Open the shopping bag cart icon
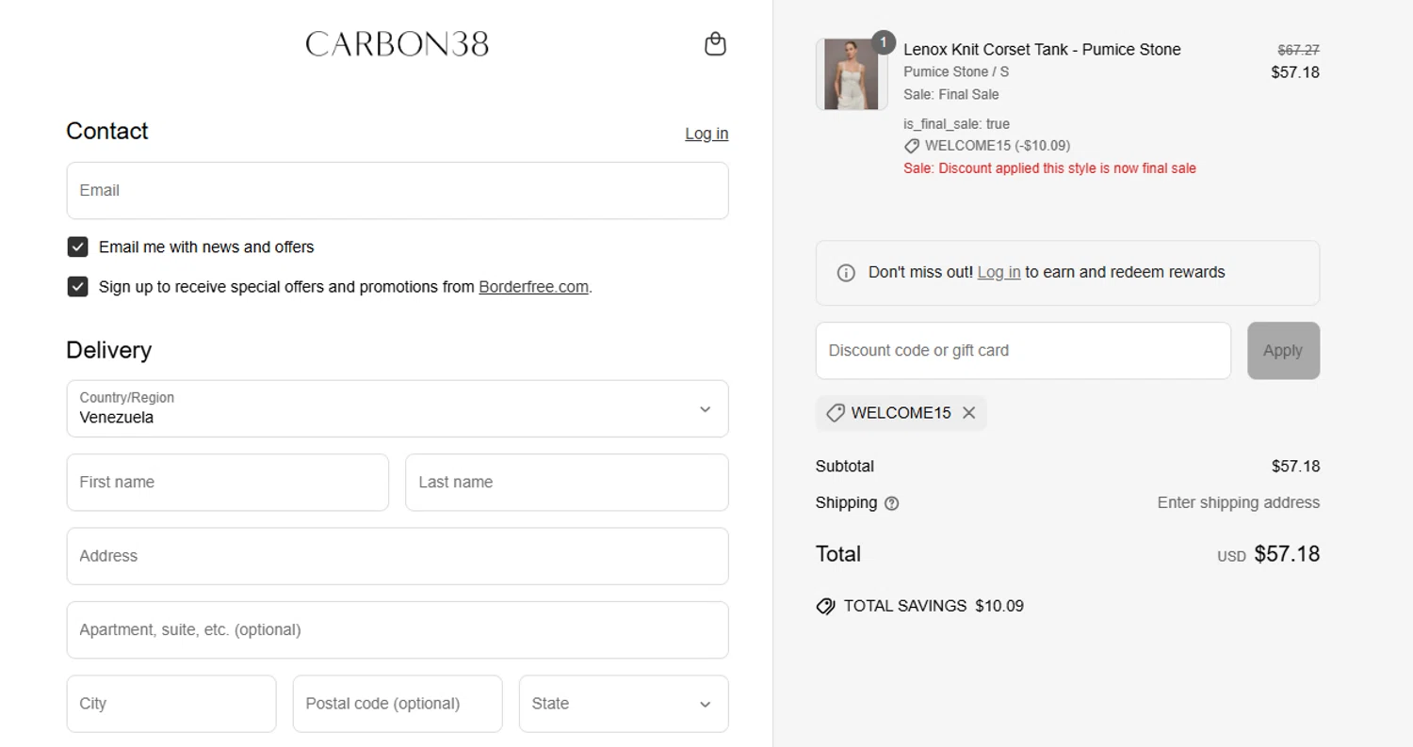The image size is (1413, 747). point(716,44)
